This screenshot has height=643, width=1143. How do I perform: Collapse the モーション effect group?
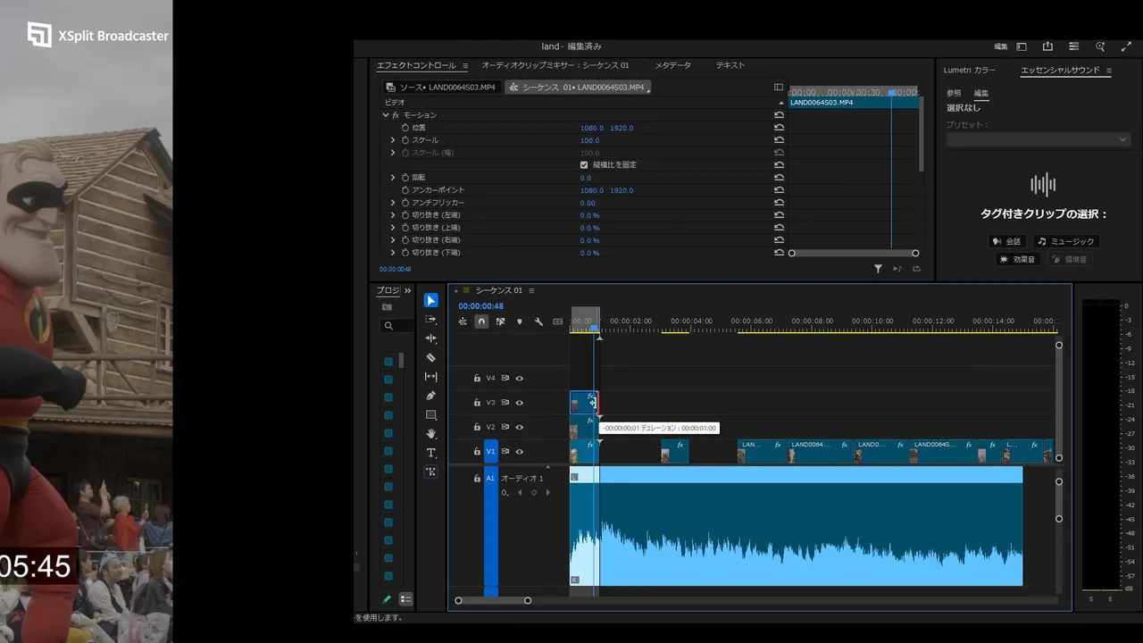coord(386,115)
